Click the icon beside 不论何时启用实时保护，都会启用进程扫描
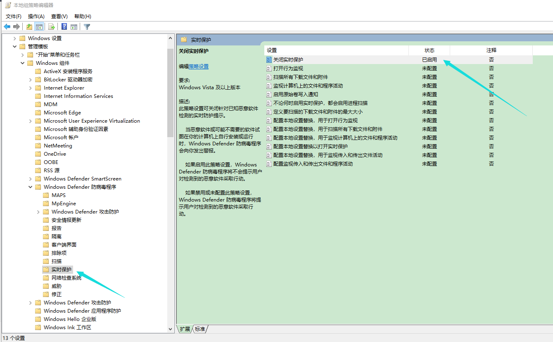Image resolution: width=553 pixels, height=342 pixels. (x=269, y=103)
